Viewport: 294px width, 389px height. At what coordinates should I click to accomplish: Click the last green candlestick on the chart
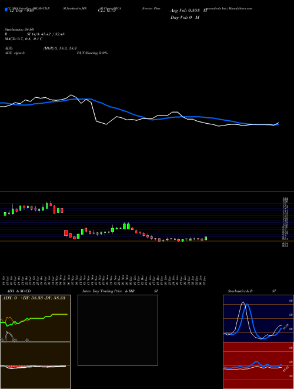(206, 239)
